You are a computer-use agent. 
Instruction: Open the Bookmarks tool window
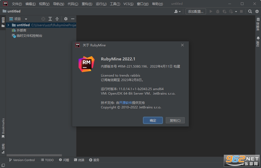[x=3, y=128]
